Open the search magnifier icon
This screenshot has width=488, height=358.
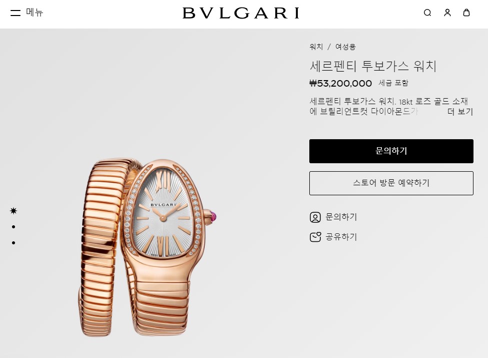coord(427,13)
